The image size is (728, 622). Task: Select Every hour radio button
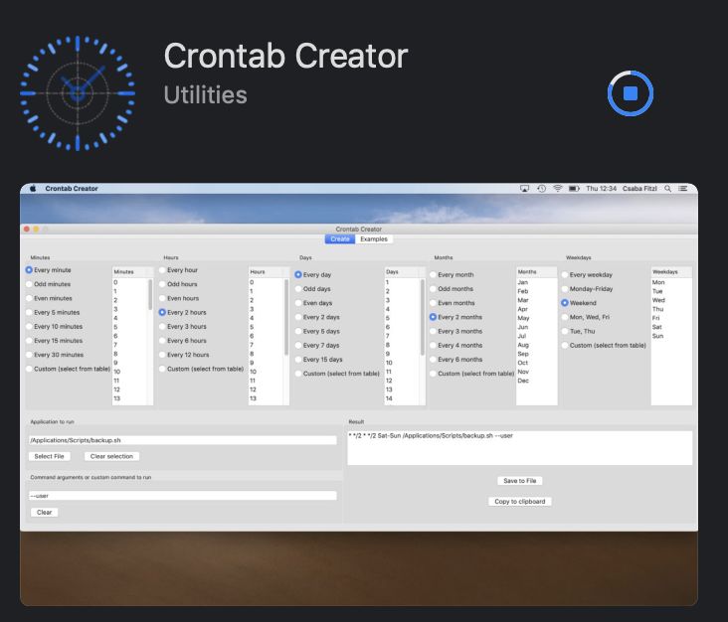coord(162,270)
